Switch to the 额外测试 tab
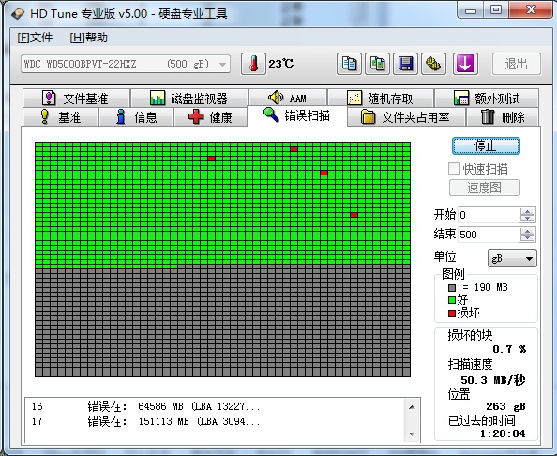 click(x=487, y=99)
